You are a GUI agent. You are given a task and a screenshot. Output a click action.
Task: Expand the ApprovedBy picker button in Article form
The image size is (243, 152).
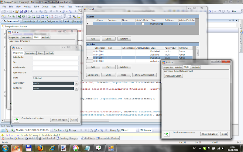[77, 83]
